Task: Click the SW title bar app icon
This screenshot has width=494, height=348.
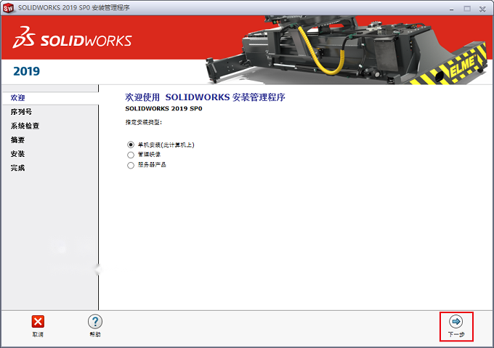Action: (8, 8)
